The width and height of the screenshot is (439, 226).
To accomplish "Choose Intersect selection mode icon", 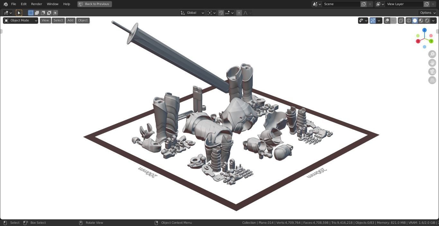I will [55, 13].
